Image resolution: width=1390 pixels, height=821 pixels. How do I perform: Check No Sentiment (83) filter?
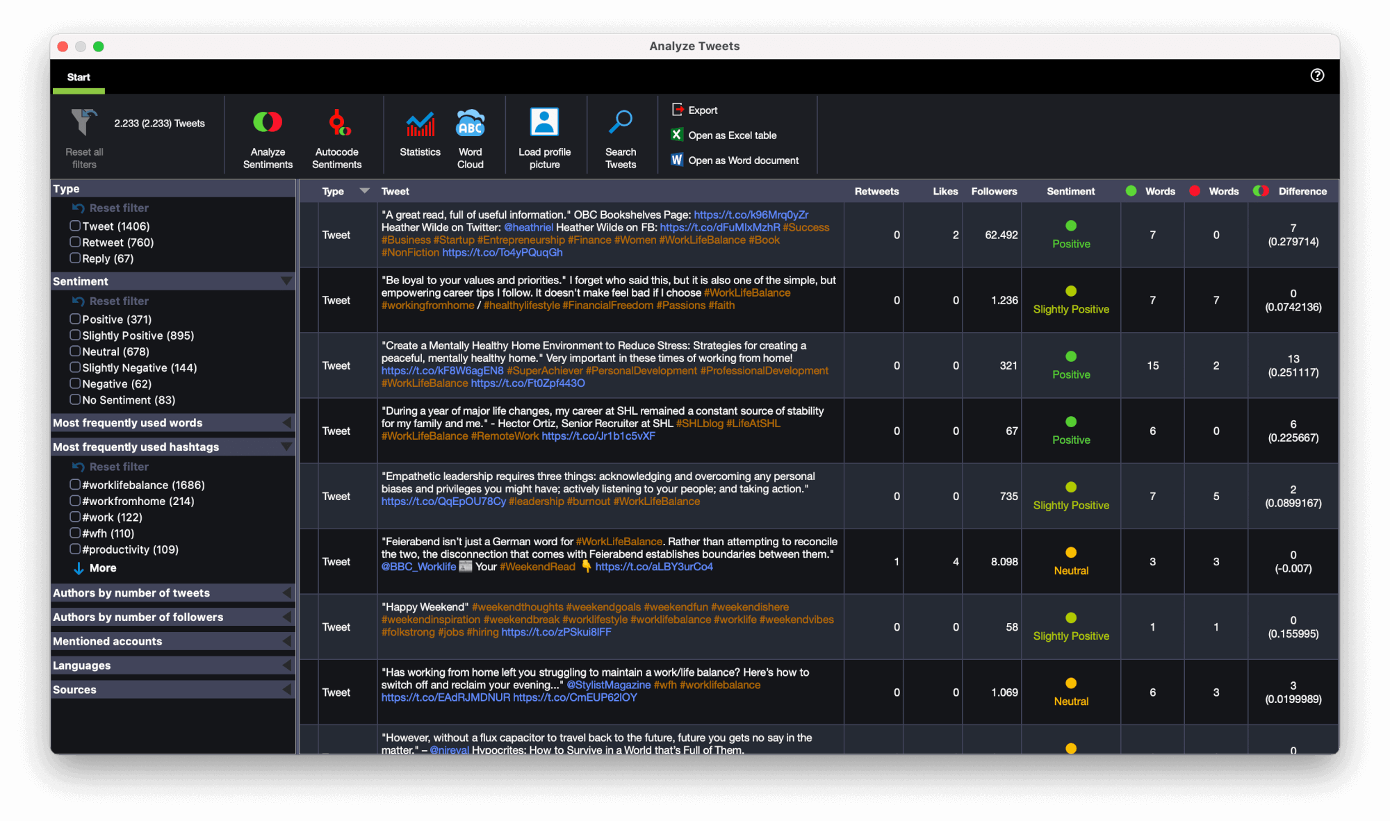(75, 399)
